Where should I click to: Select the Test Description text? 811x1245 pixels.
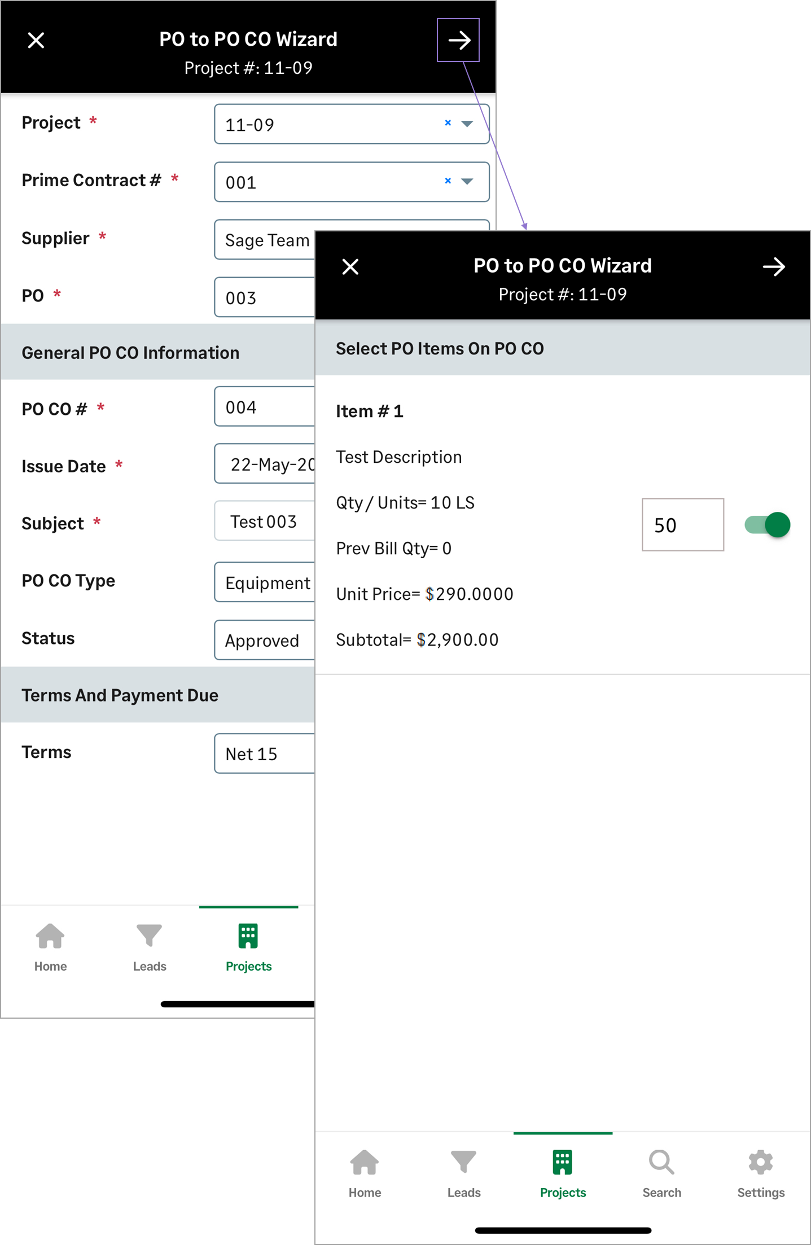coord(399,457)
